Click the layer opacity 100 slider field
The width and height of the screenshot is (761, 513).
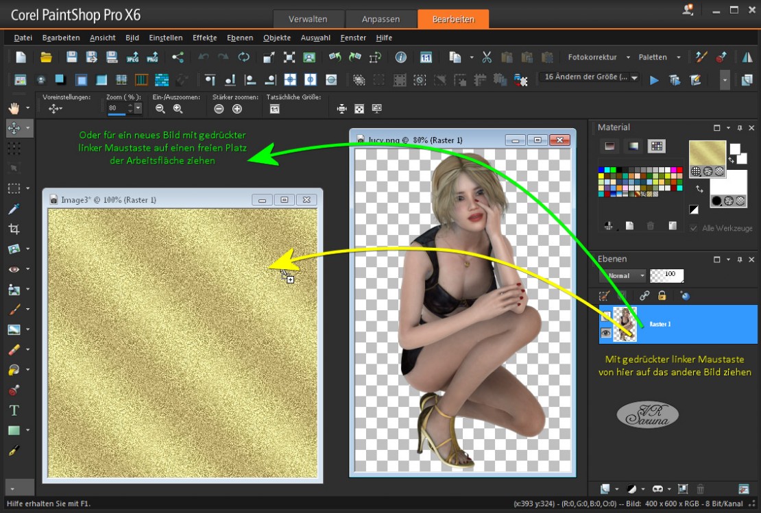pos(666,275)
